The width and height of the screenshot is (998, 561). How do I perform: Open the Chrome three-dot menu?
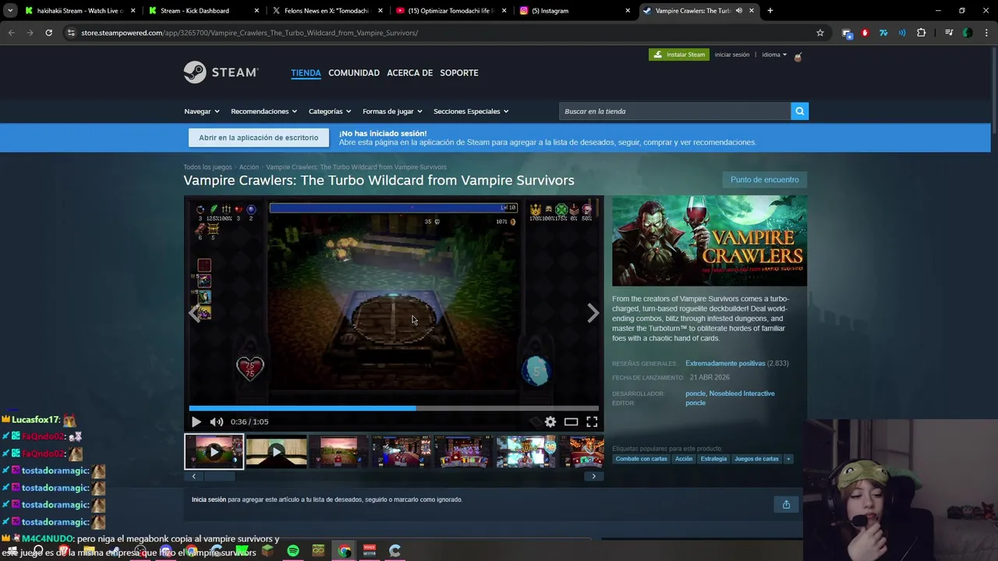[986, 33]
